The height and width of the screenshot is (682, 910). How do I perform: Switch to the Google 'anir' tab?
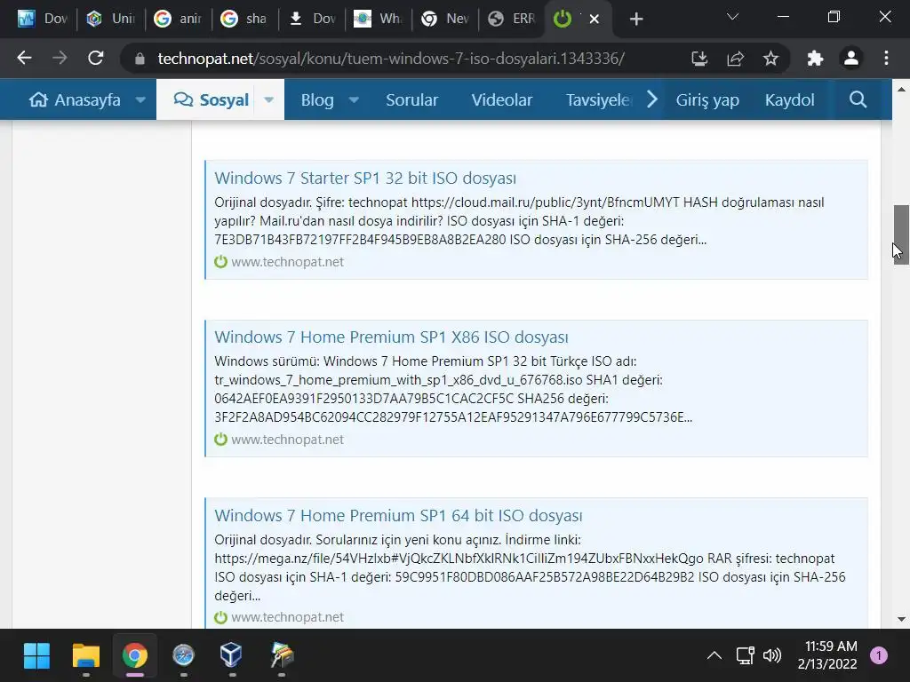pos(177,20)
